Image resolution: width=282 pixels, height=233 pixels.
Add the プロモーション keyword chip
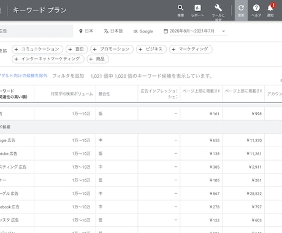point(112,49)
